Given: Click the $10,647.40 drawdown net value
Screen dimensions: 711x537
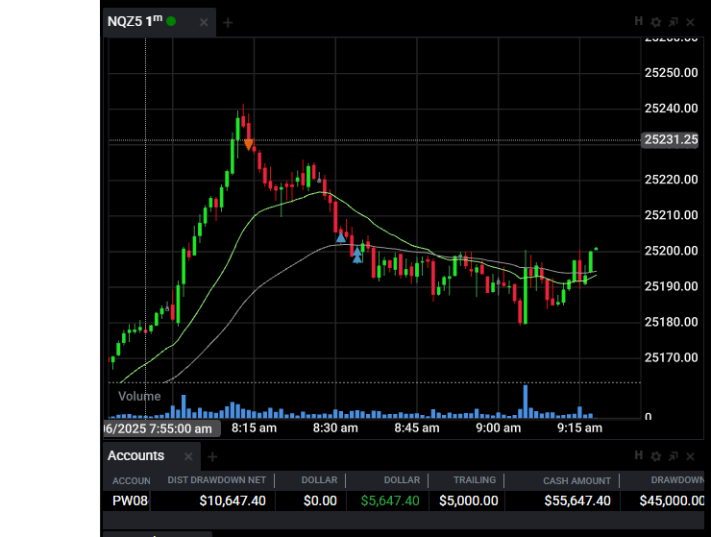Looking at the screenshot, I should (233, 500).
